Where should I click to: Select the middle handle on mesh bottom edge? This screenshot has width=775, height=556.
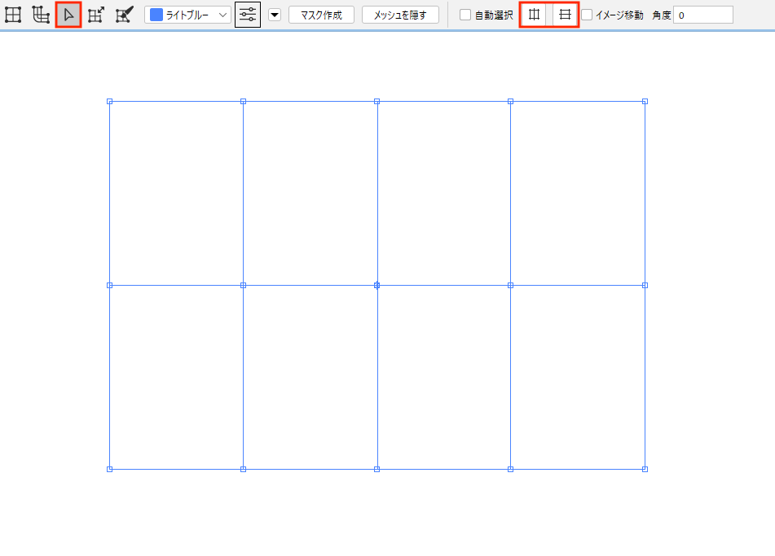[x=377, y=469]
